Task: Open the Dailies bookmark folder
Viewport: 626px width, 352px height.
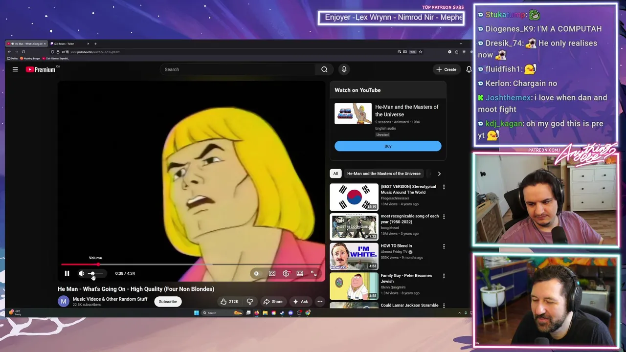Action: tap(12, 58)
